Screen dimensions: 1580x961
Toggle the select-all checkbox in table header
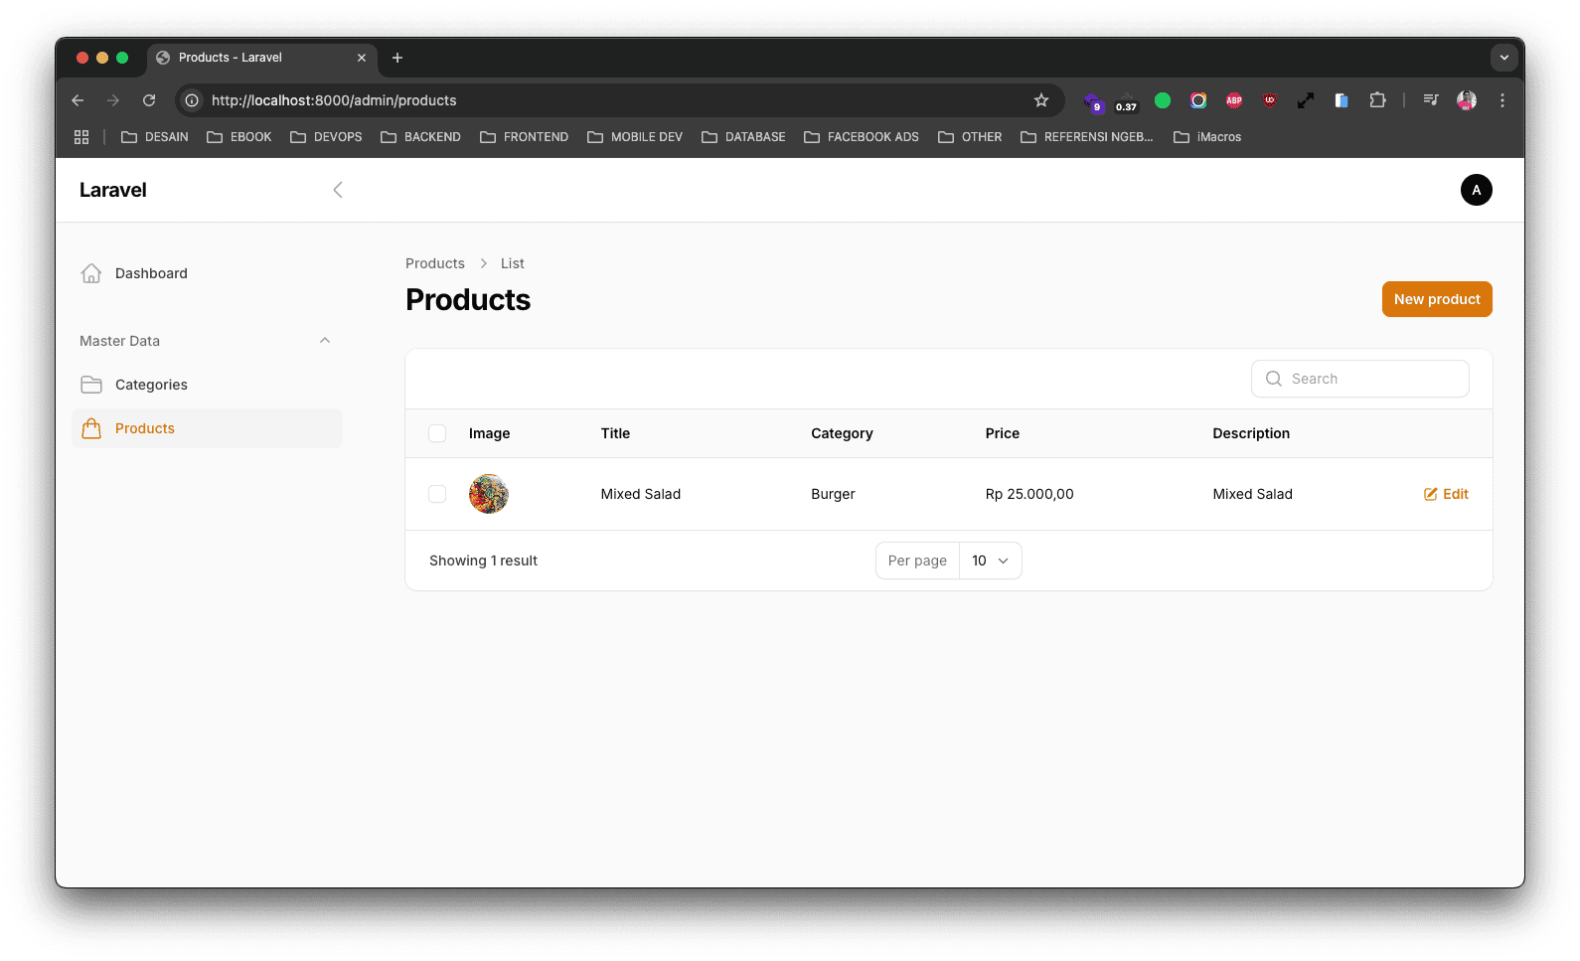pyautogui.click(x=437, y=433)
